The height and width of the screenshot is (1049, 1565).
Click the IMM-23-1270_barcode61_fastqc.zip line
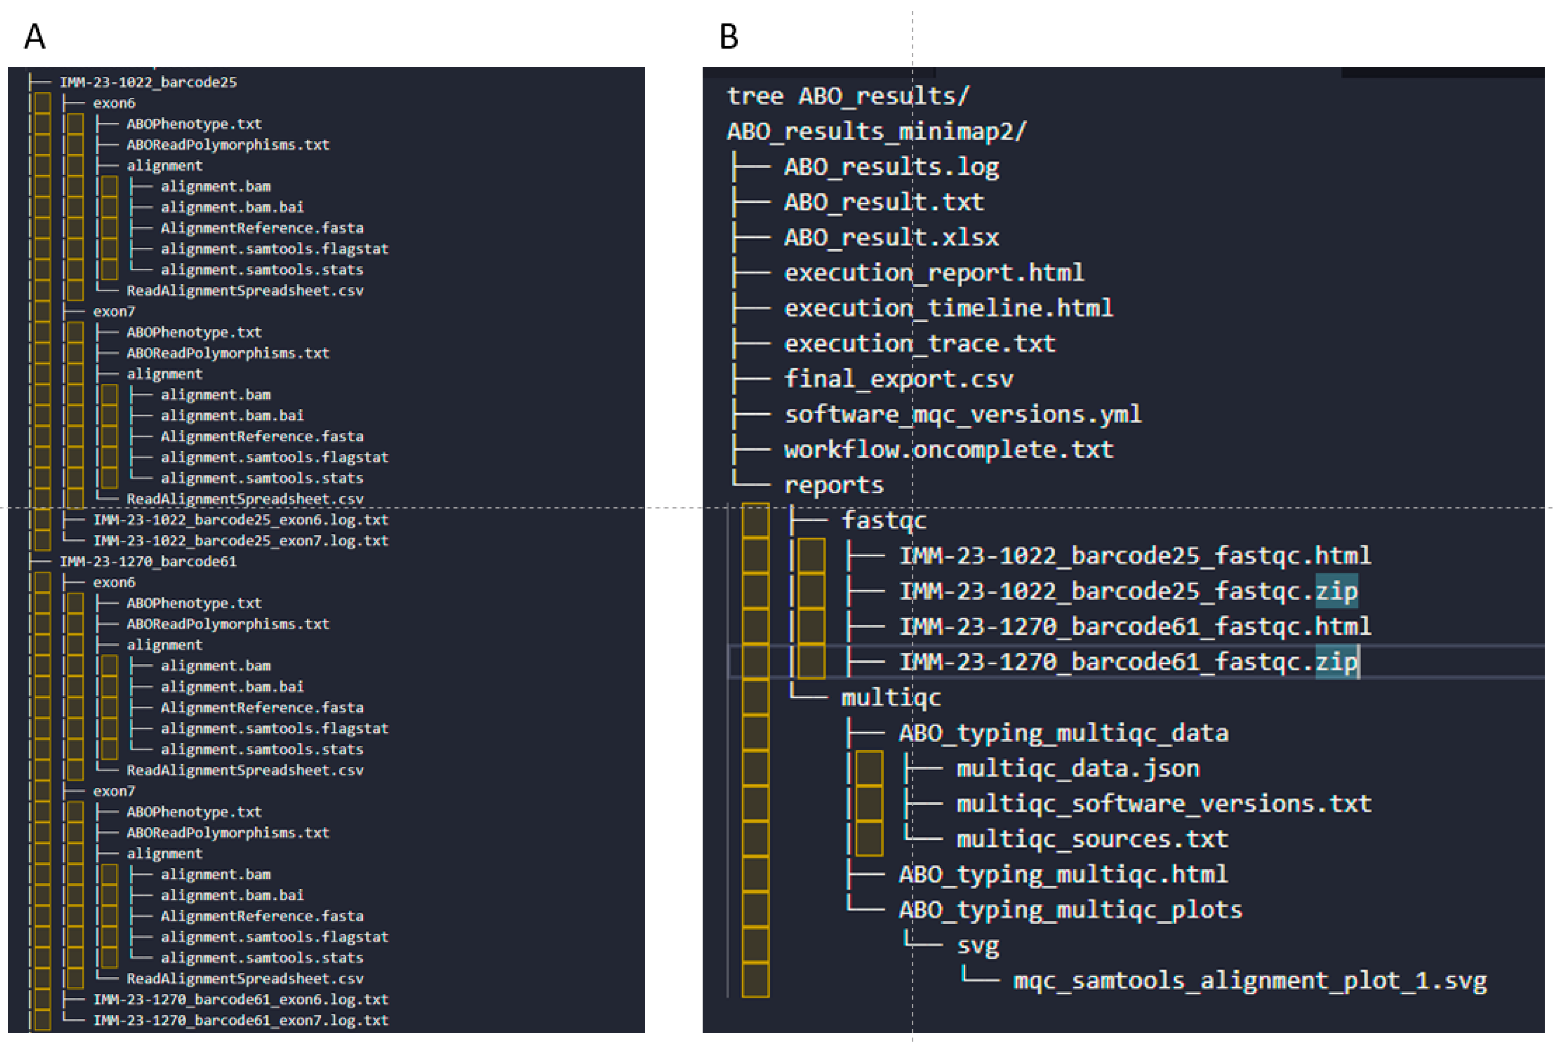pyautogui.click(x=1127, y=662)
